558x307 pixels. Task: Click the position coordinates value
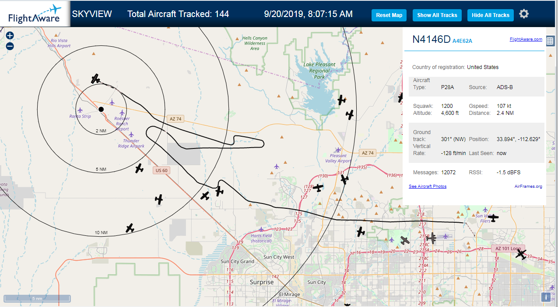point(518,139)
